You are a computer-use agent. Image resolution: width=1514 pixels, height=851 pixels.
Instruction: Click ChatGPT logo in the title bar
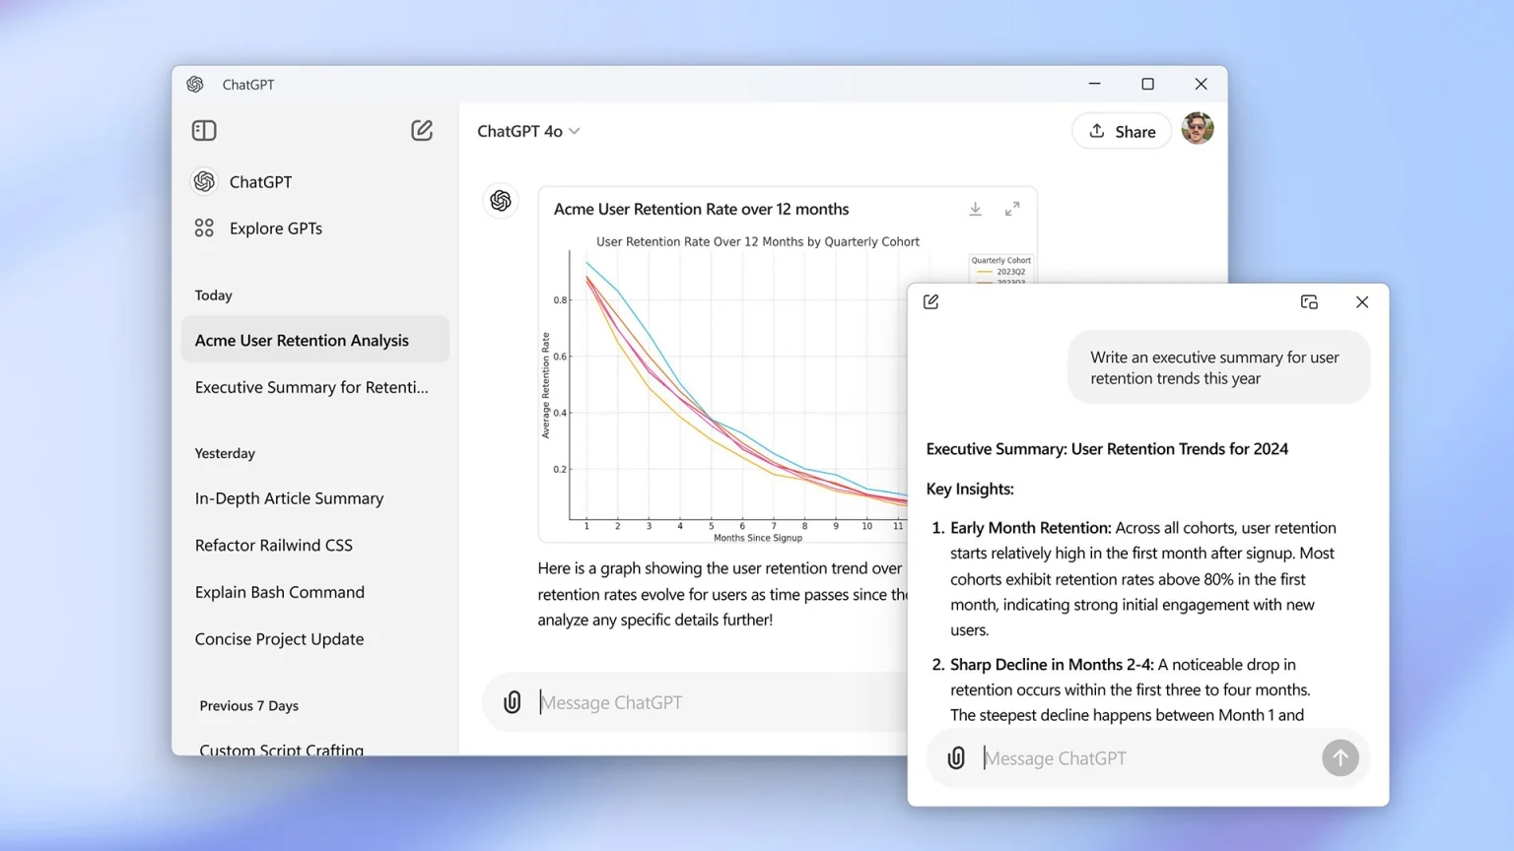[x=195, y=85]
